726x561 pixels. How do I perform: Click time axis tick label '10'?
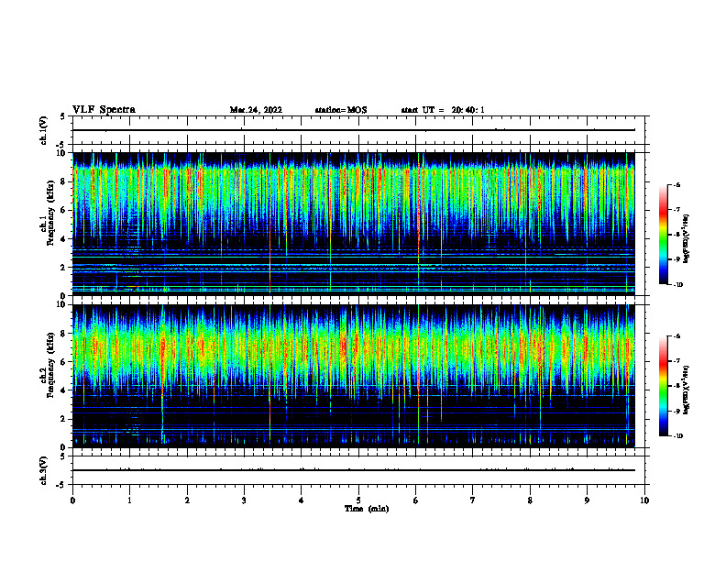[x=644, y=500]
